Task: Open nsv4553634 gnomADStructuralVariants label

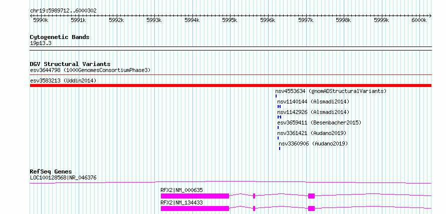Action: [x=331, y=91]
